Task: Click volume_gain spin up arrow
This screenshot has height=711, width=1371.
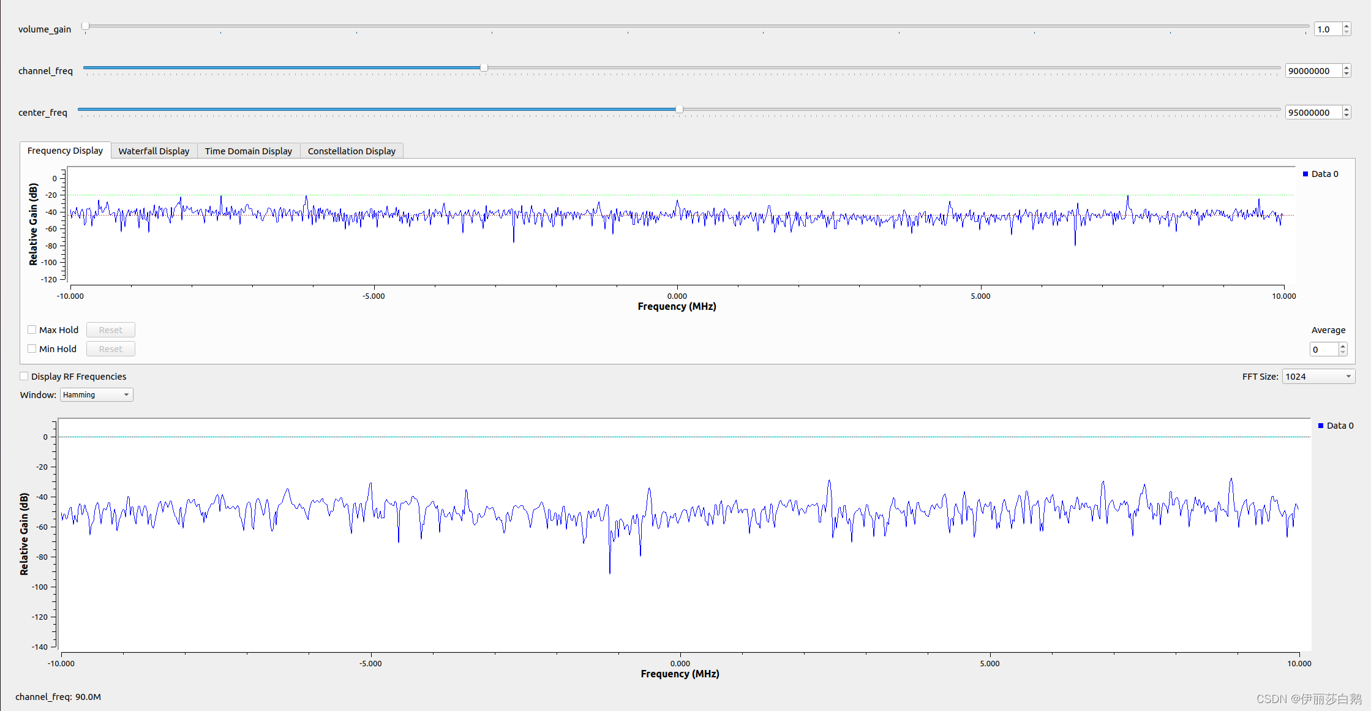Action: click(1346, 26)
